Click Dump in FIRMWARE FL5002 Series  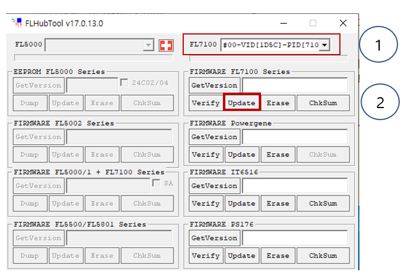click(x=30, y=155)
